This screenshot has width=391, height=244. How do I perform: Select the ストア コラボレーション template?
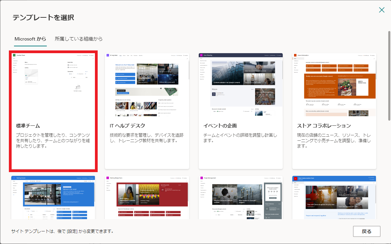334,111
